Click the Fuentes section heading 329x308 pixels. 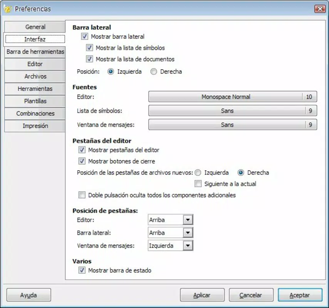[x=85, y=87]
